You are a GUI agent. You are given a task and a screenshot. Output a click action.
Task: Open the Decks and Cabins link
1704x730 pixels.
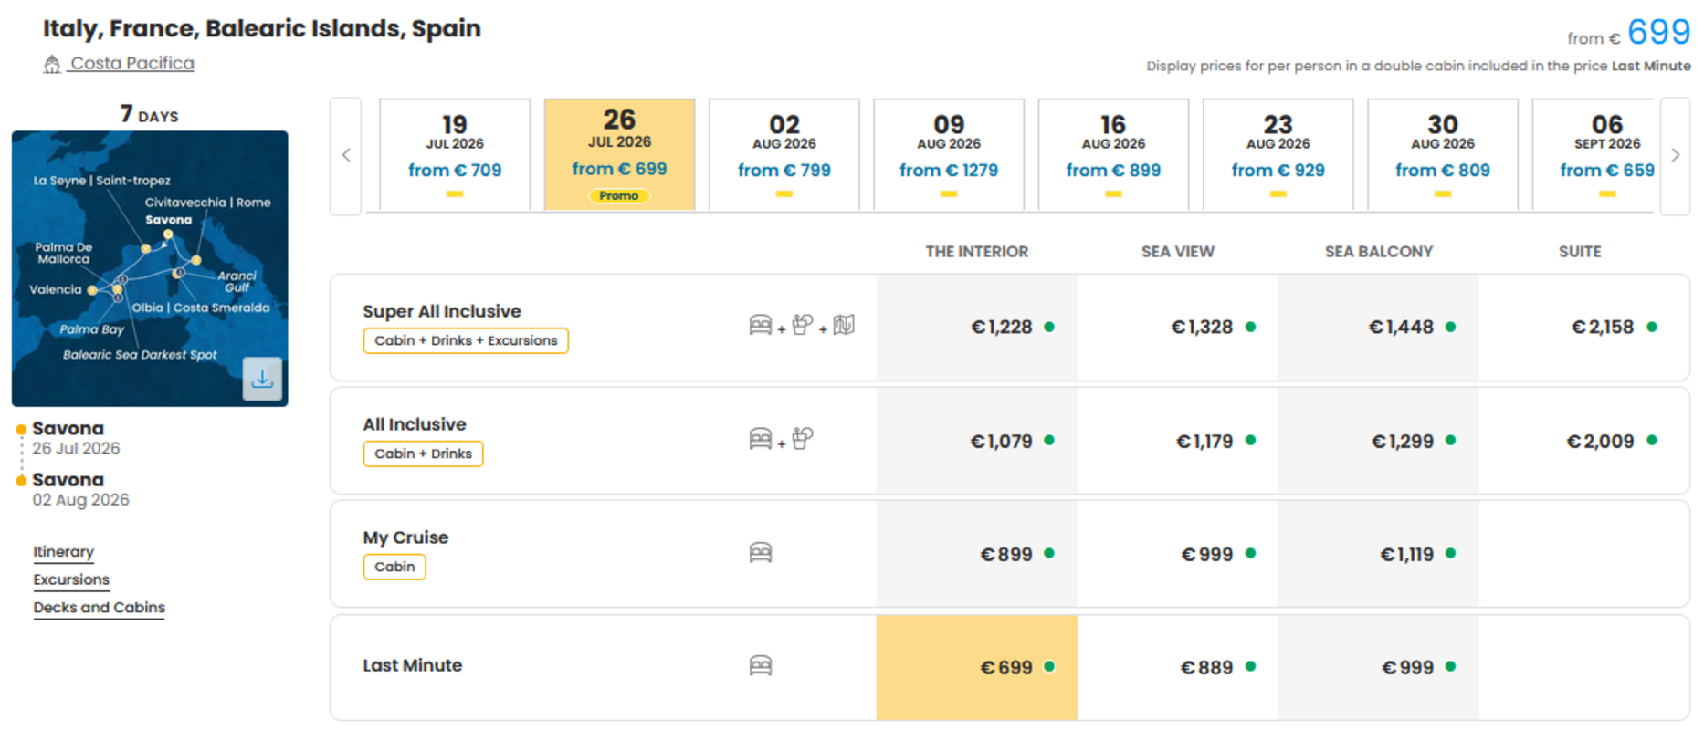click(99, 608)
